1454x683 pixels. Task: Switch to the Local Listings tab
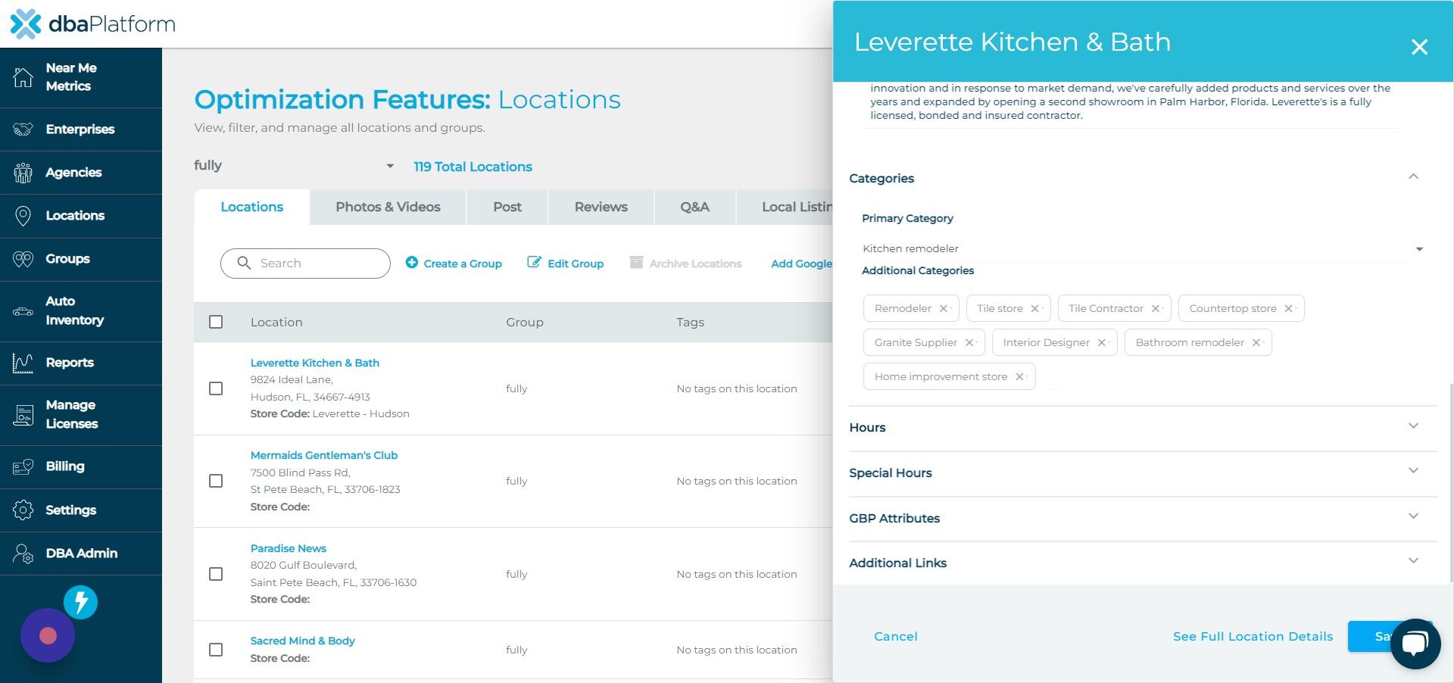(785, 207)
